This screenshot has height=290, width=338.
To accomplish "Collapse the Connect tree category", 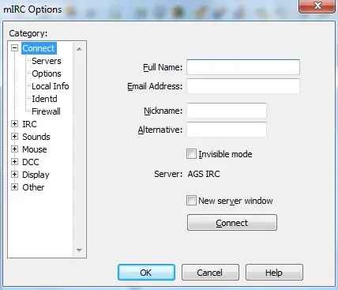I will pos(14,48).
